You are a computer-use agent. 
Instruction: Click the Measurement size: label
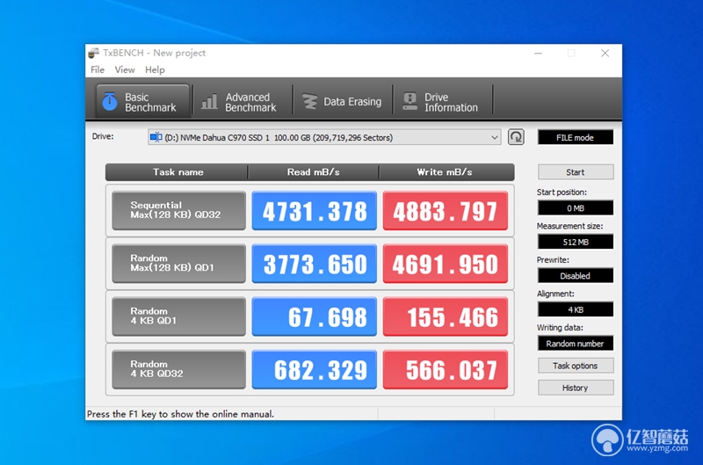coord(569,226)
